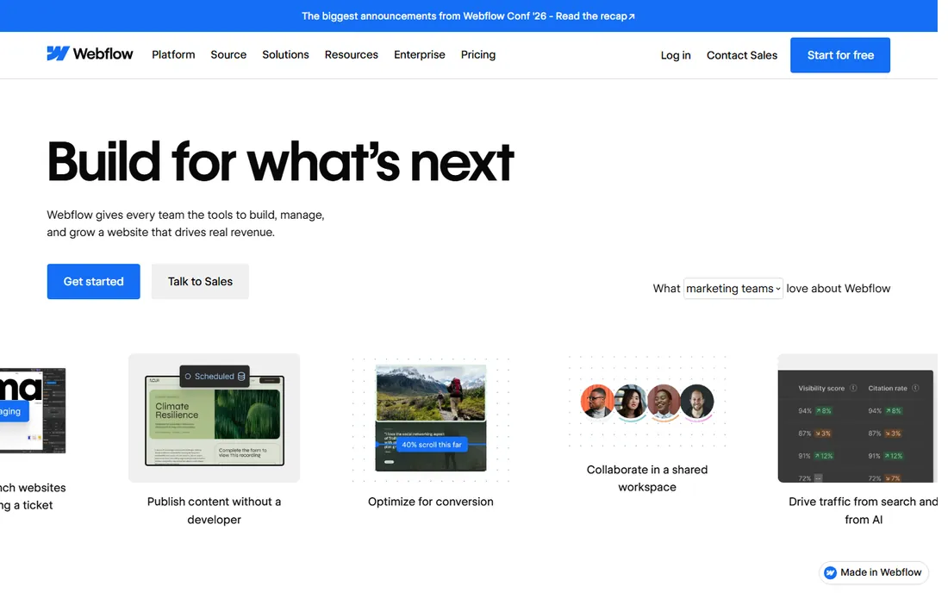Click the four team avatars image
Screen dimensions: 948x593
647,402
